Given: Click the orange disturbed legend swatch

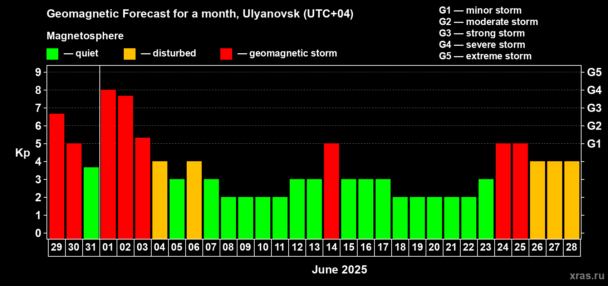Looking at the screenshot, I should click(129, 54).
